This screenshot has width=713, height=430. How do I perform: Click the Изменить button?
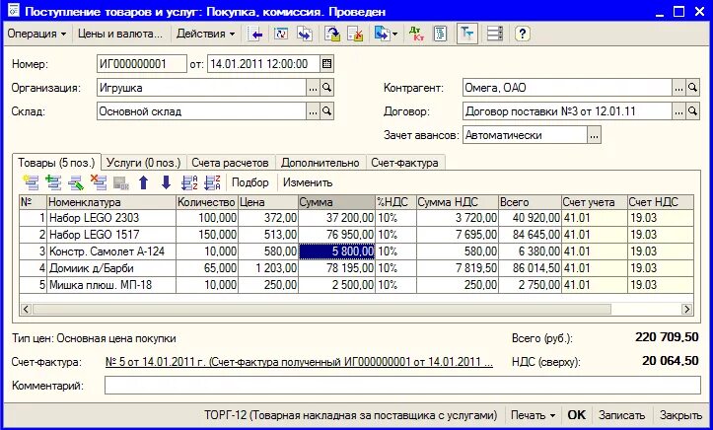308,182
